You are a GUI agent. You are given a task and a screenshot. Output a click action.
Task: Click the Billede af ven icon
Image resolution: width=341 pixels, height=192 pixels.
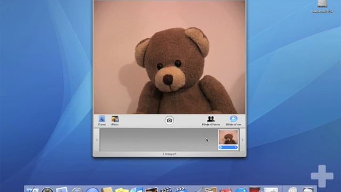tap(233, 121)
